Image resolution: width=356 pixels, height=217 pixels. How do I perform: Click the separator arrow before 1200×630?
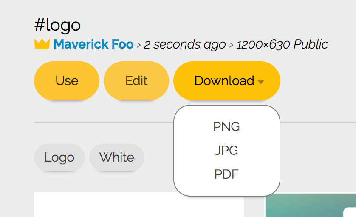pos(231,45)
